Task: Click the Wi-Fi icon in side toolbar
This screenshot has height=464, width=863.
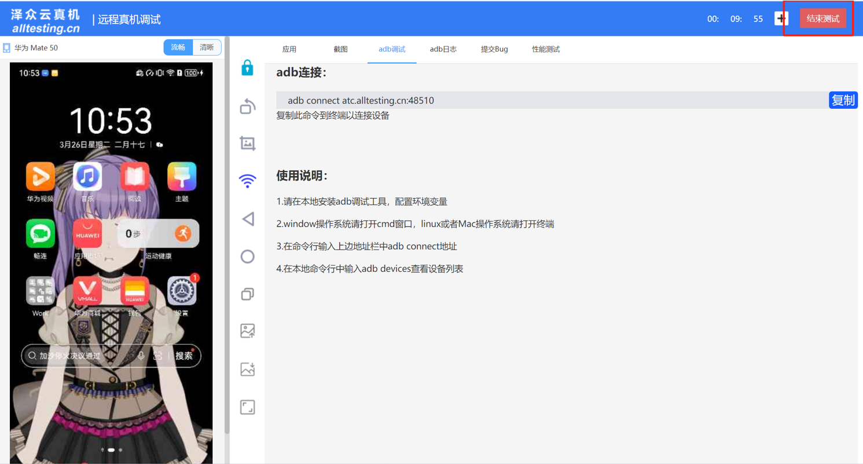Action: [248, 181]
